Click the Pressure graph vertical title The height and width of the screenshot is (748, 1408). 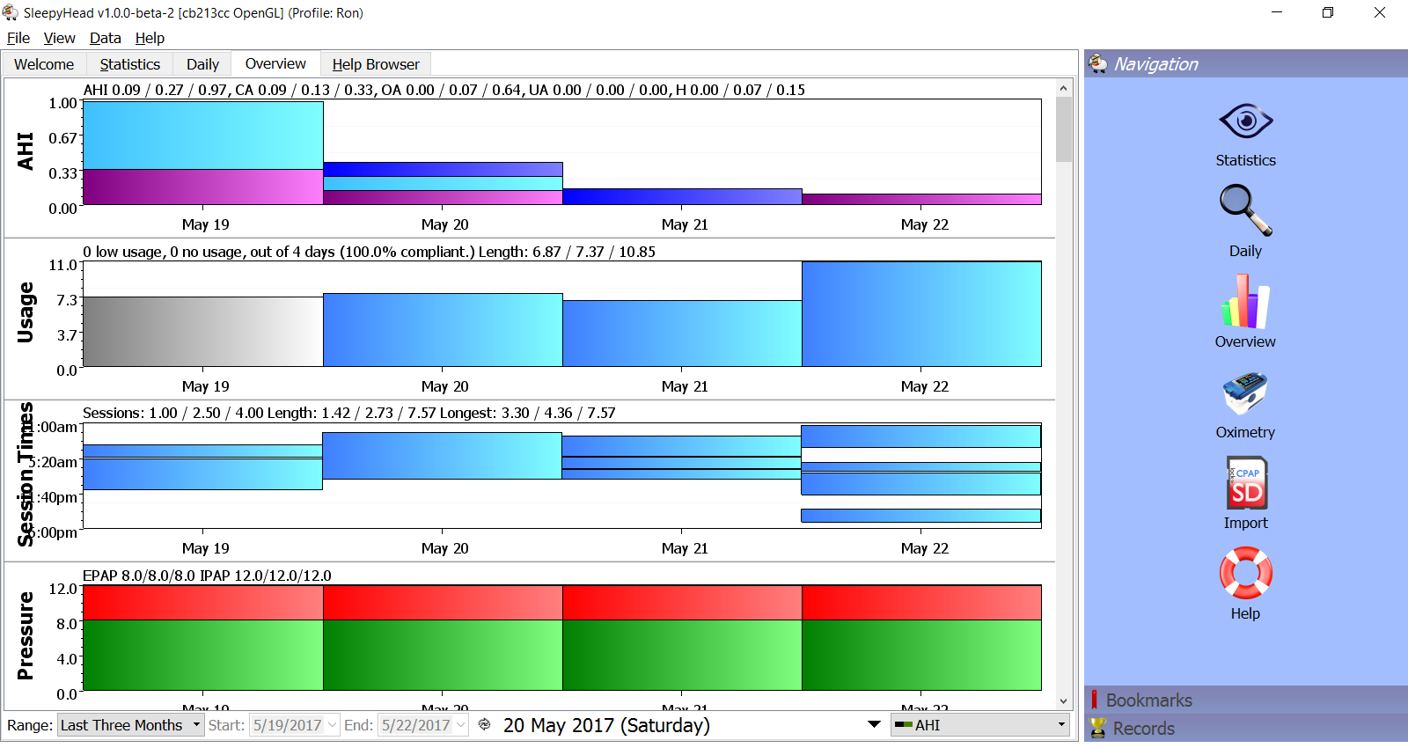[26, 635]
